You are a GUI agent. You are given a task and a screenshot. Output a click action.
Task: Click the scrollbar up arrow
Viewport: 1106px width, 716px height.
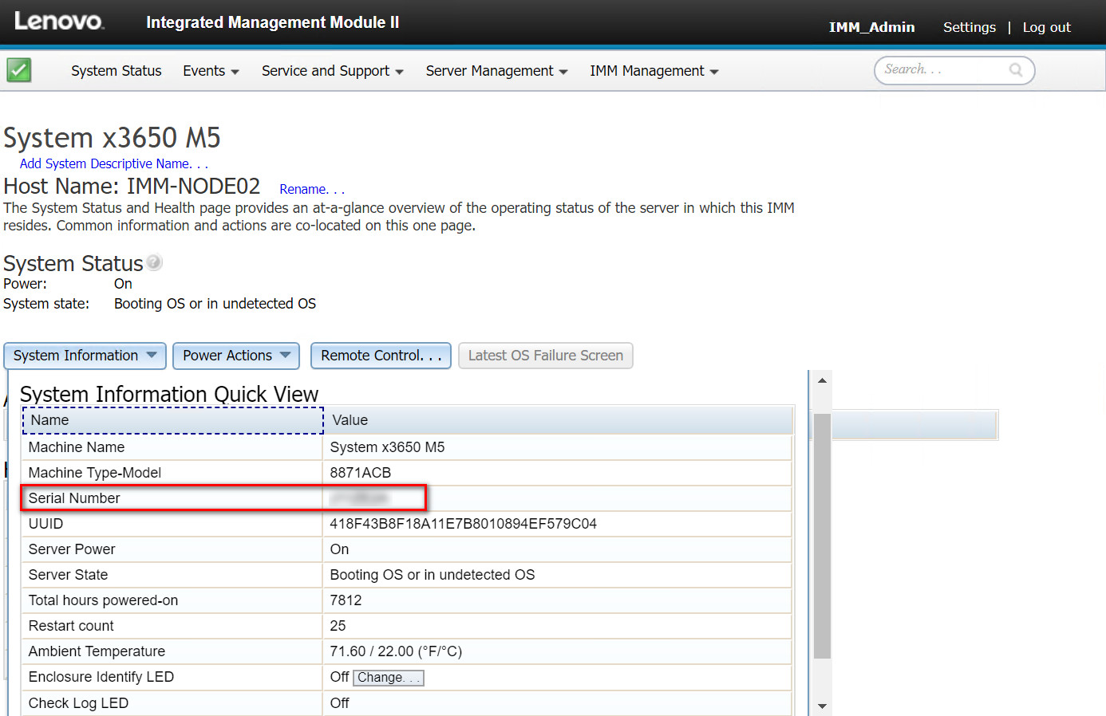[822, 380]
